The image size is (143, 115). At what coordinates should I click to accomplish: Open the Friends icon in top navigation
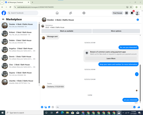click(71, 13)
